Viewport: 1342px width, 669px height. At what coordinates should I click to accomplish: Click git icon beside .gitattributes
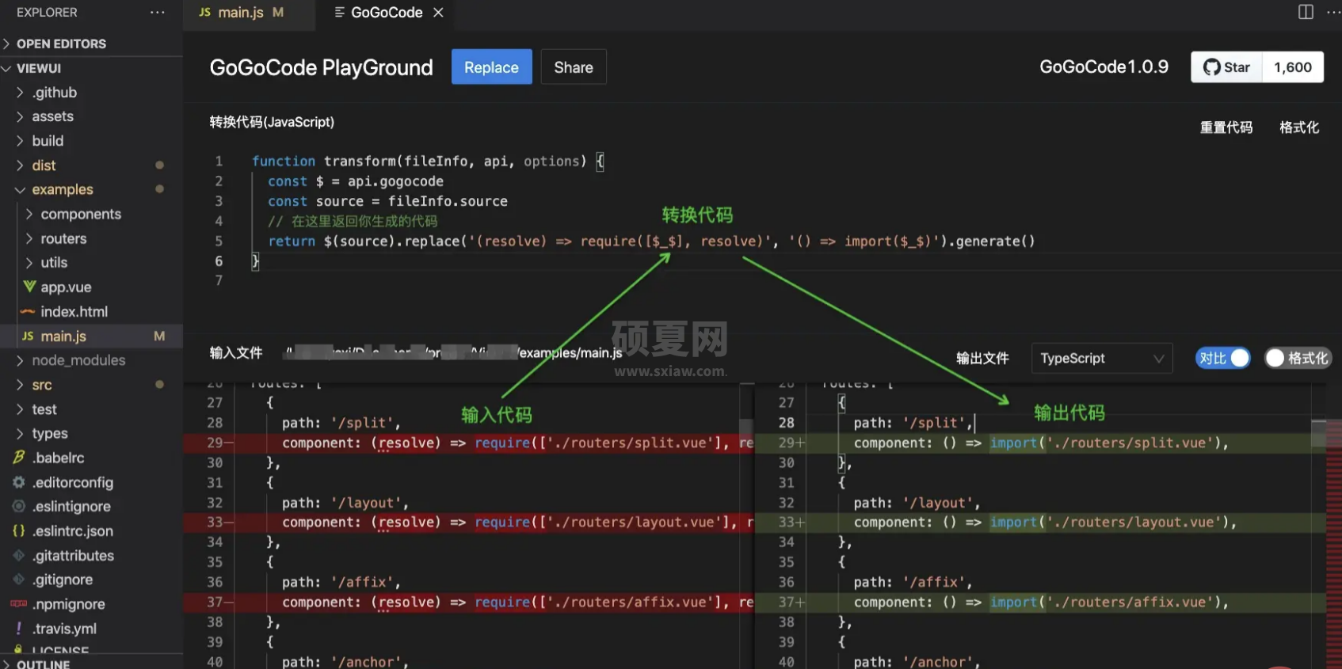pos(19,556)
